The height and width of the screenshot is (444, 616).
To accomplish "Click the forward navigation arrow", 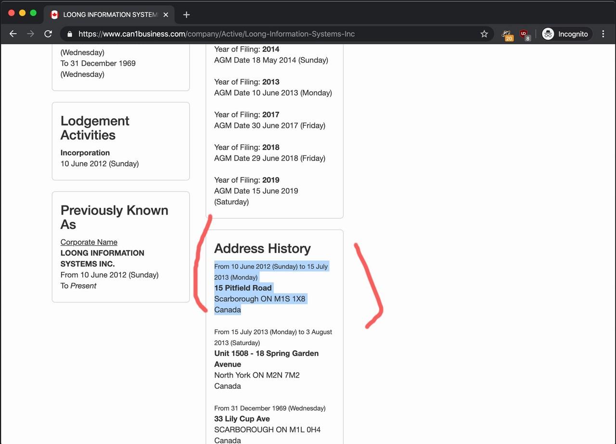I will point(30,34).
